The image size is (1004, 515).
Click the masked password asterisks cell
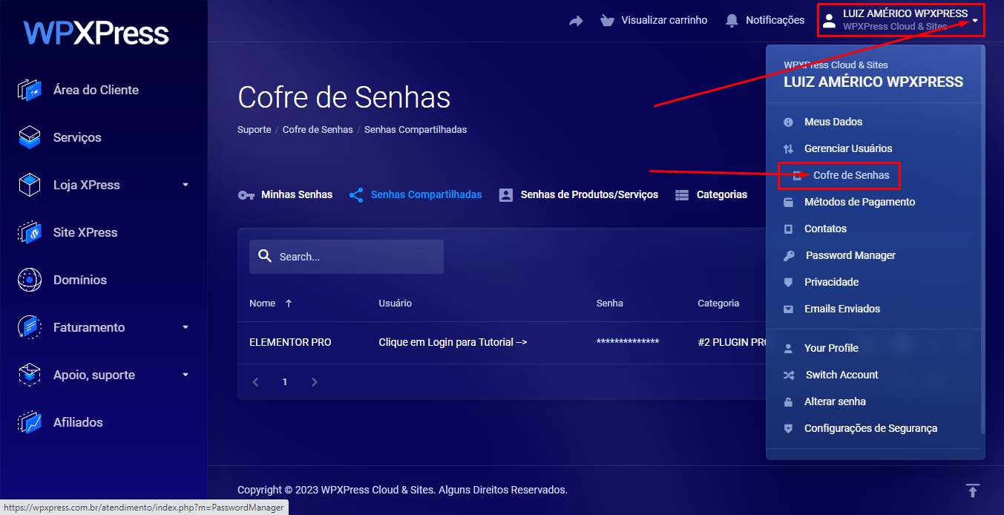point(628,342)
